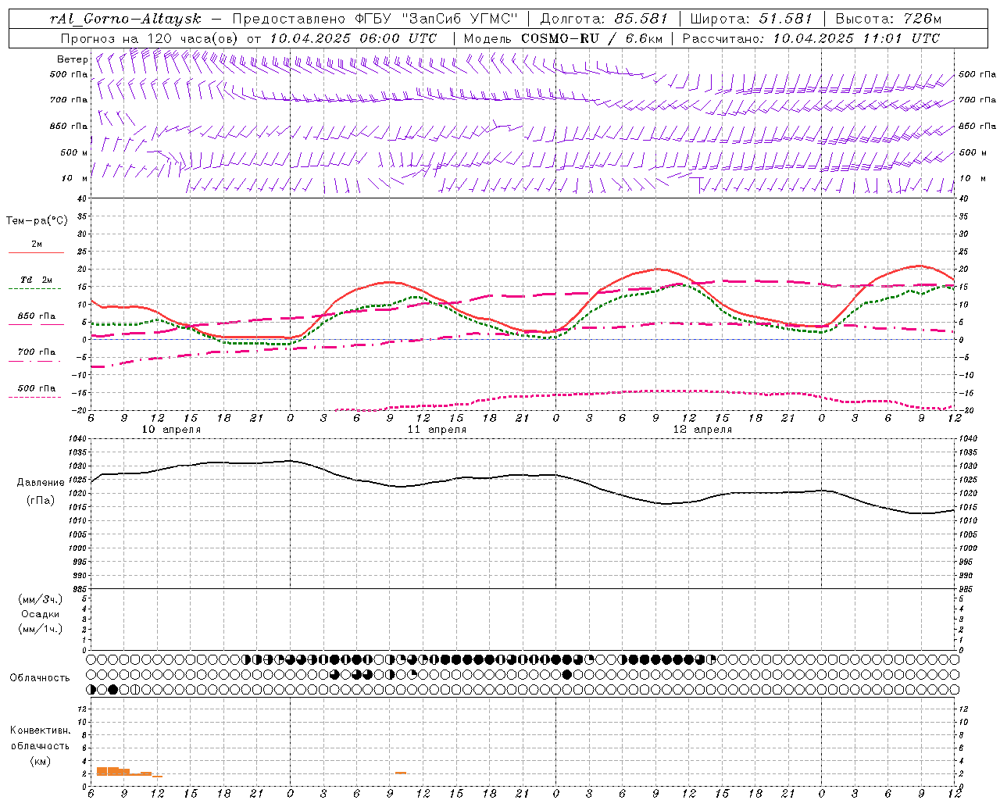1000x800 pixels.
Task: Click the '2м' temperature legend entry
Action: (x=37, y=244)
